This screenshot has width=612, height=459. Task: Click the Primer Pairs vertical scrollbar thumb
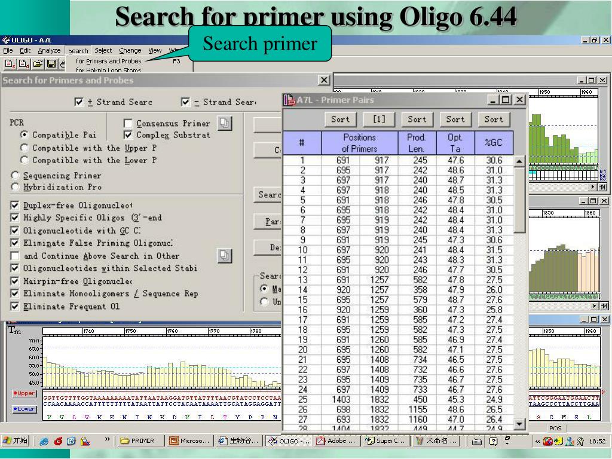tap(519, 200)
